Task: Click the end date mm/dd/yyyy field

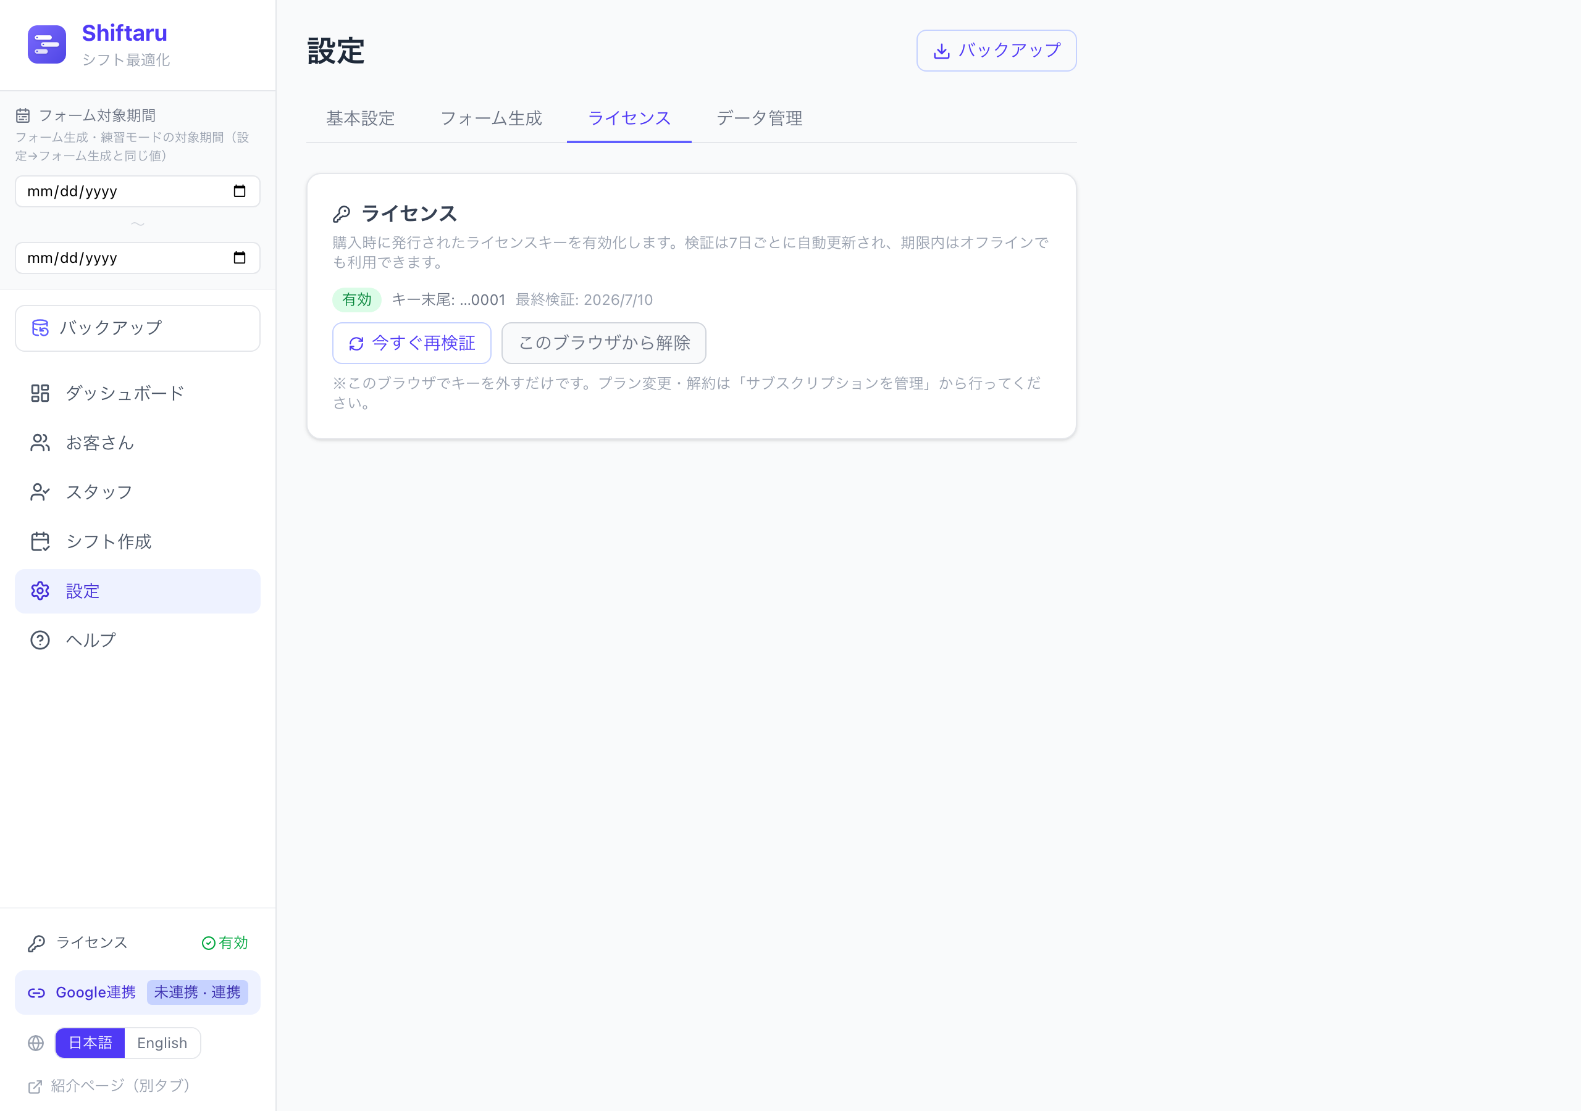Action: pyautogui.click(x=138, y=258)
